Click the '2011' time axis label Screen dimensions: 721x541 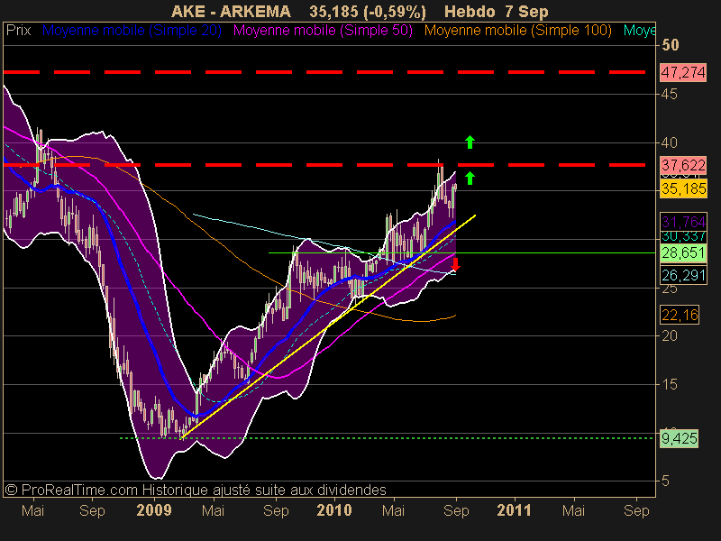coord(514,510)
